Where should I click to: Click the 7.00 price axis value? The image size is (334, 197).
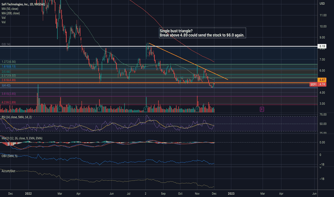[322, 59]
